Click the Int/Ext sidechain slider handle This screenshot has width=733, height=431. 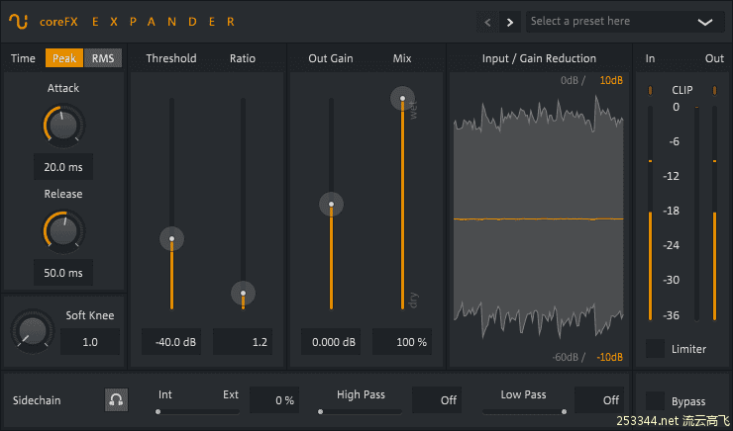pos(158,412)
